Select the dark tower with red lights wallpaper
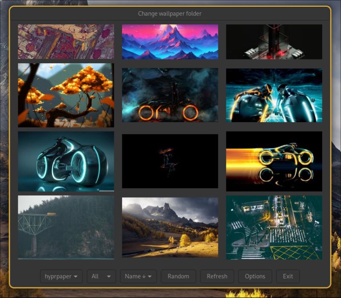Screen dimensions: 341x298 274,41
